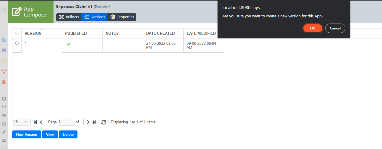Click the Delete button

[68, 135]
